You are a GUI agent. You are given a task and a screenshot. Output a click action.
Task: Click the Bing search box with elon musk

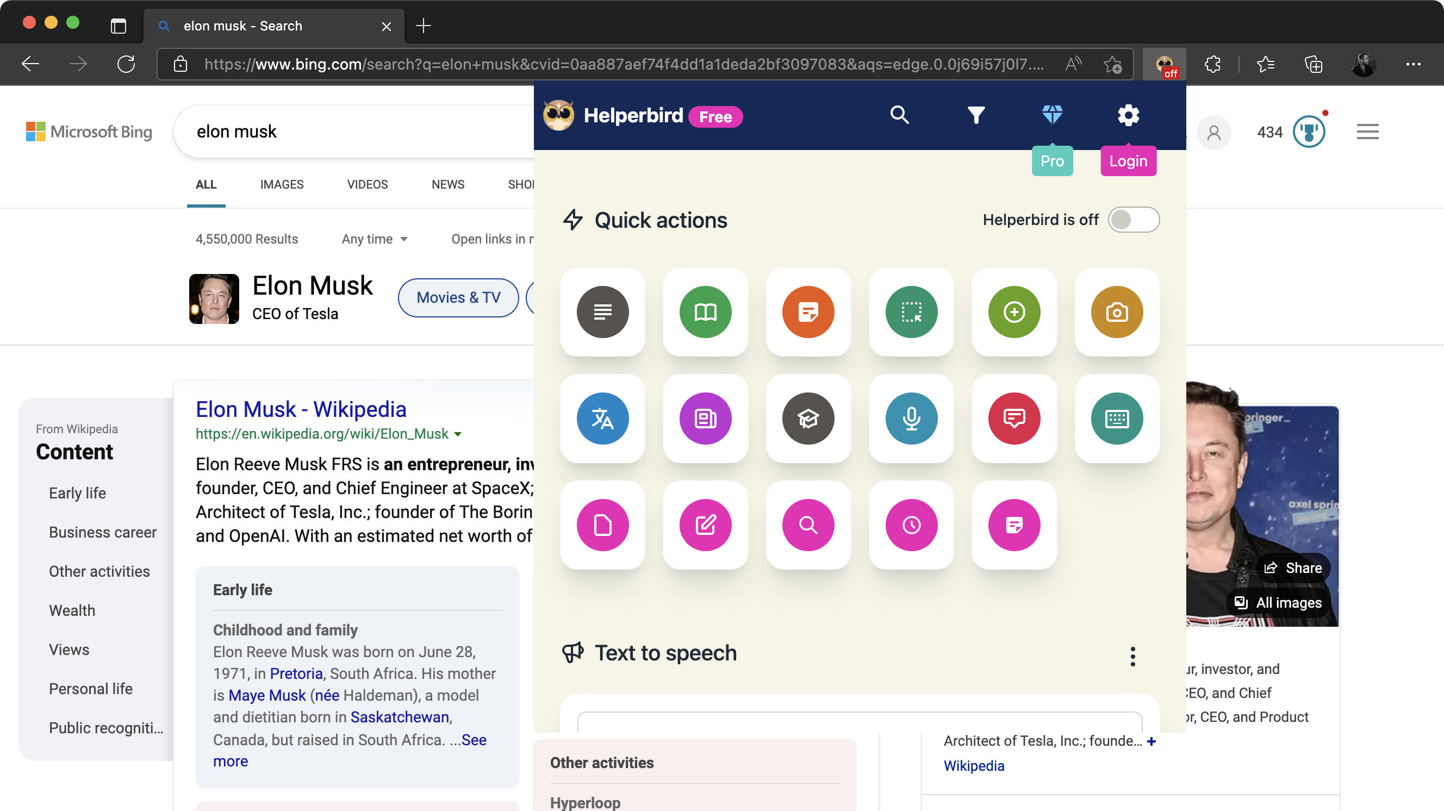click(x=353, y=132)
